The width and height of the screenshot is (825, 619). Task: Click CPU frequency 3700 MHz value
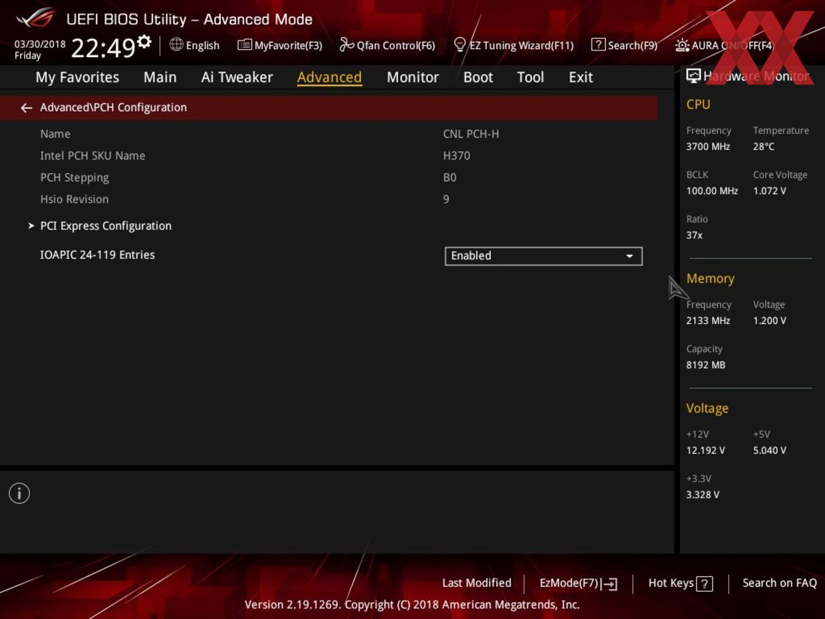click(708, 147)
